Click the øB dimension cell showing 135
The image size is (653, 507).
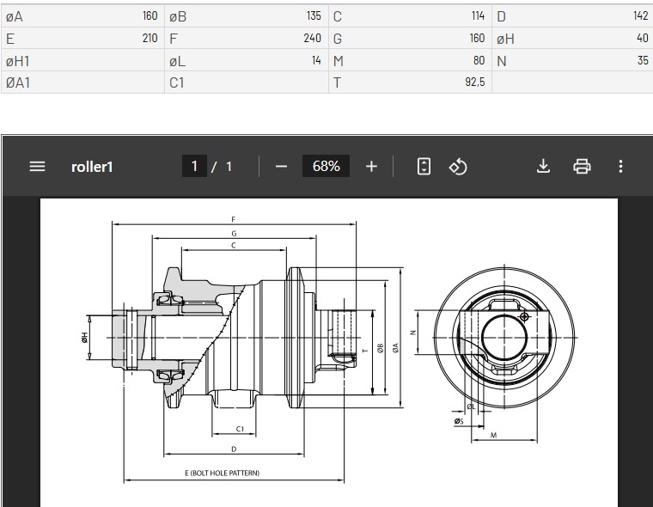point(313,16)
